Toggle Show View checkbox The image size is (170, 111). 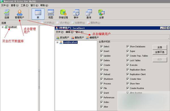(x=127, y=84)
